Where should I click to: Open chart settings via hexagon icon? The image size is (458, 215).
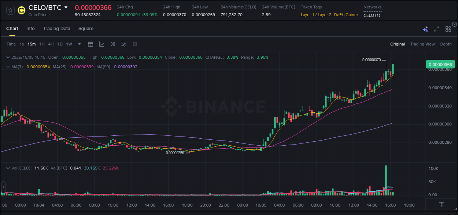(135, 44)
